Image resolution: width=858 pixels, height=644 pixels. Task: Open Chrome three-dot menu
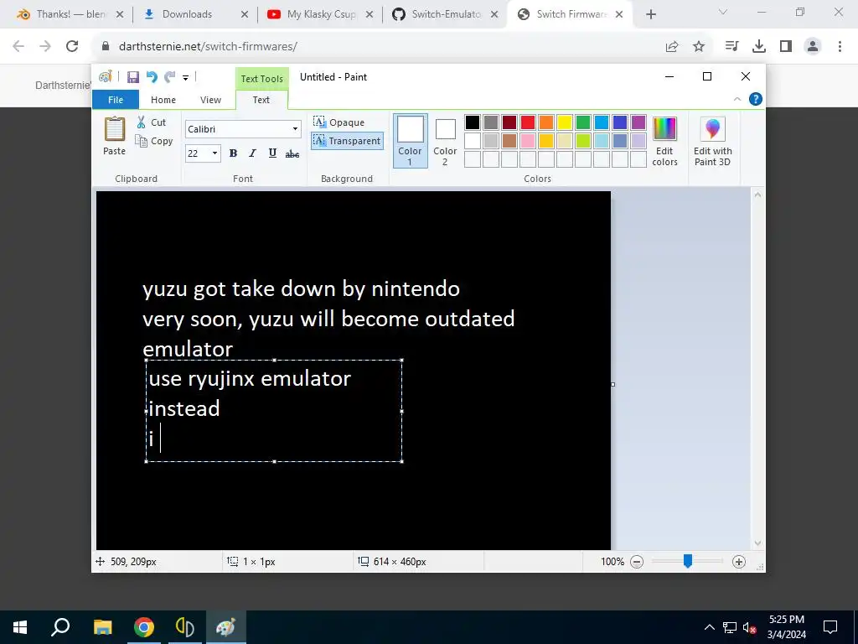(x=840, y=47)
